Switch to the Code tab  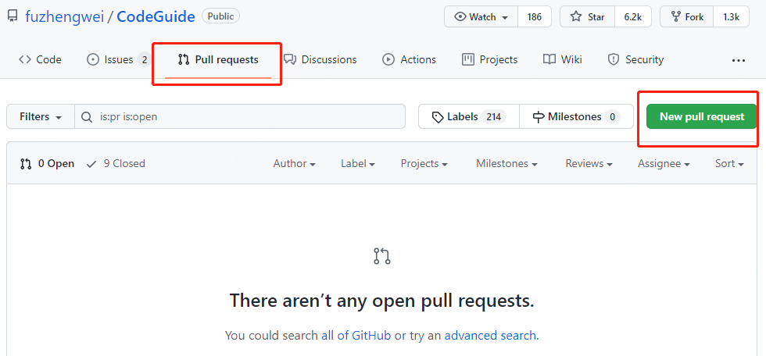click(x=40, y=59)
